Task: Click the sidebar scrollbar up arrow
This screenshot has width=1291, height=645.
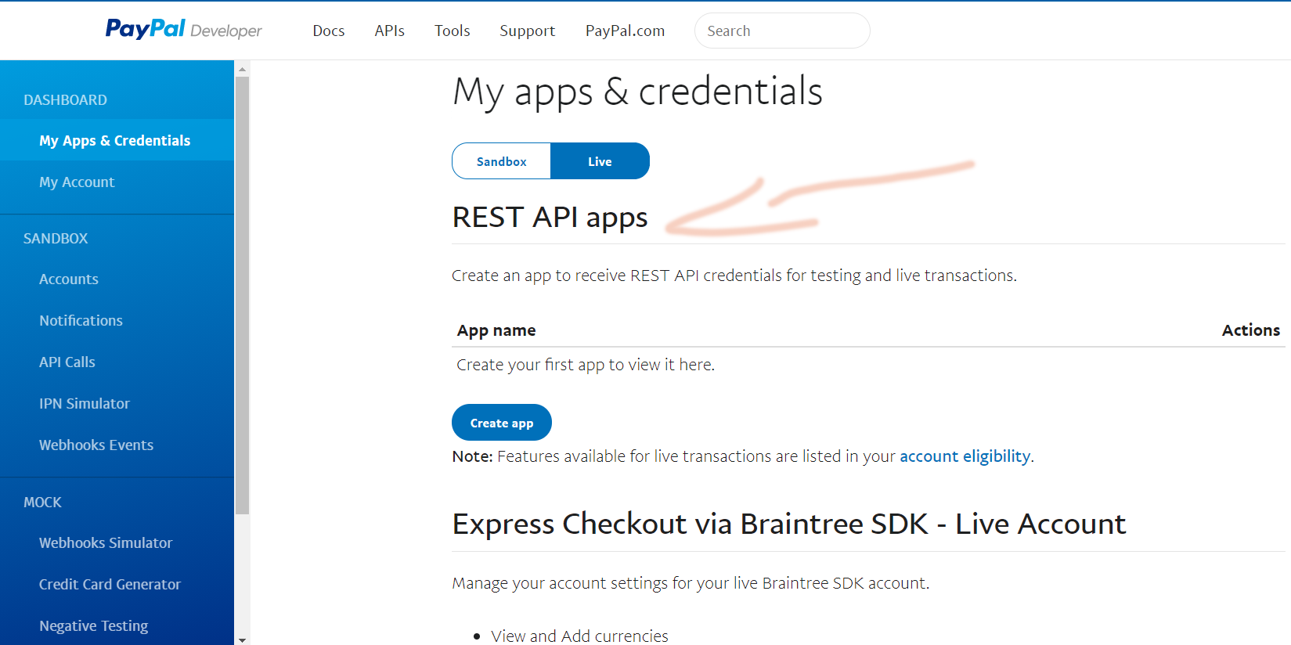Action: tap(243, 69)
